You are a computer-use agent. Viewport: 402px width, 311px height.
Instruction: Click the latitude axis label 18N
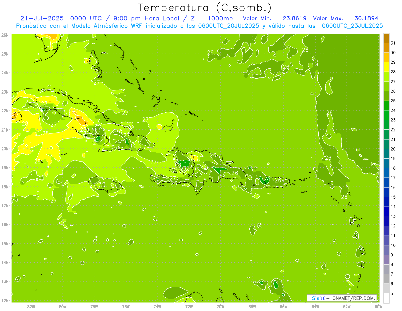click(x=5, y=187)
